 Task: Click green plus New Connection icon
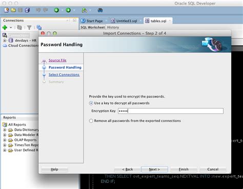point(5,28)
